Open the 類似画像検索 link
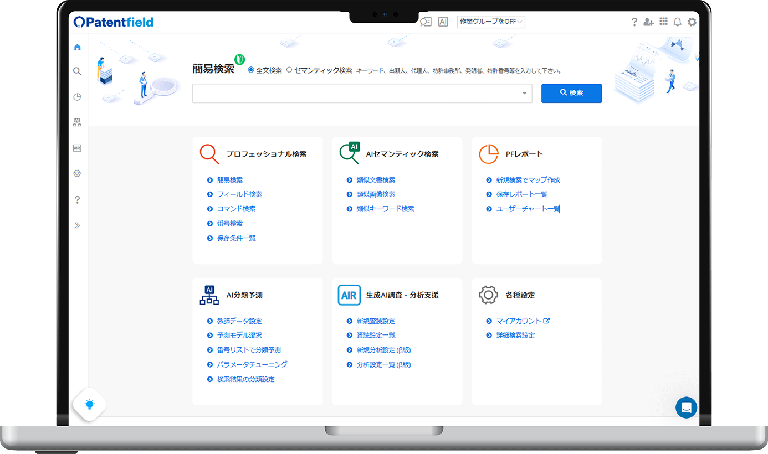This screenshot has width=768, height=454. 376,194
